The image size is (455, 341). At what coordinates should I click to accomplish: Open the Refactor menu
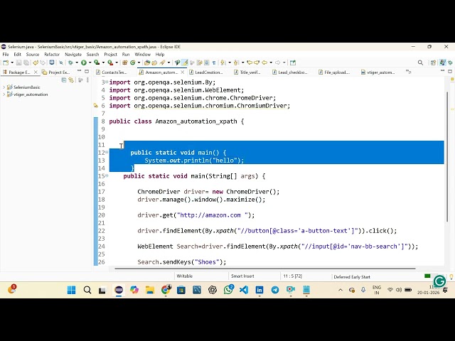coord(52,54)
